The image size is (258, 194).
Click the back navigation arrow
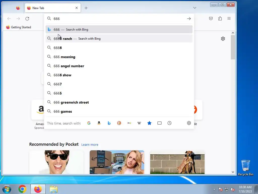coord(9,19)
